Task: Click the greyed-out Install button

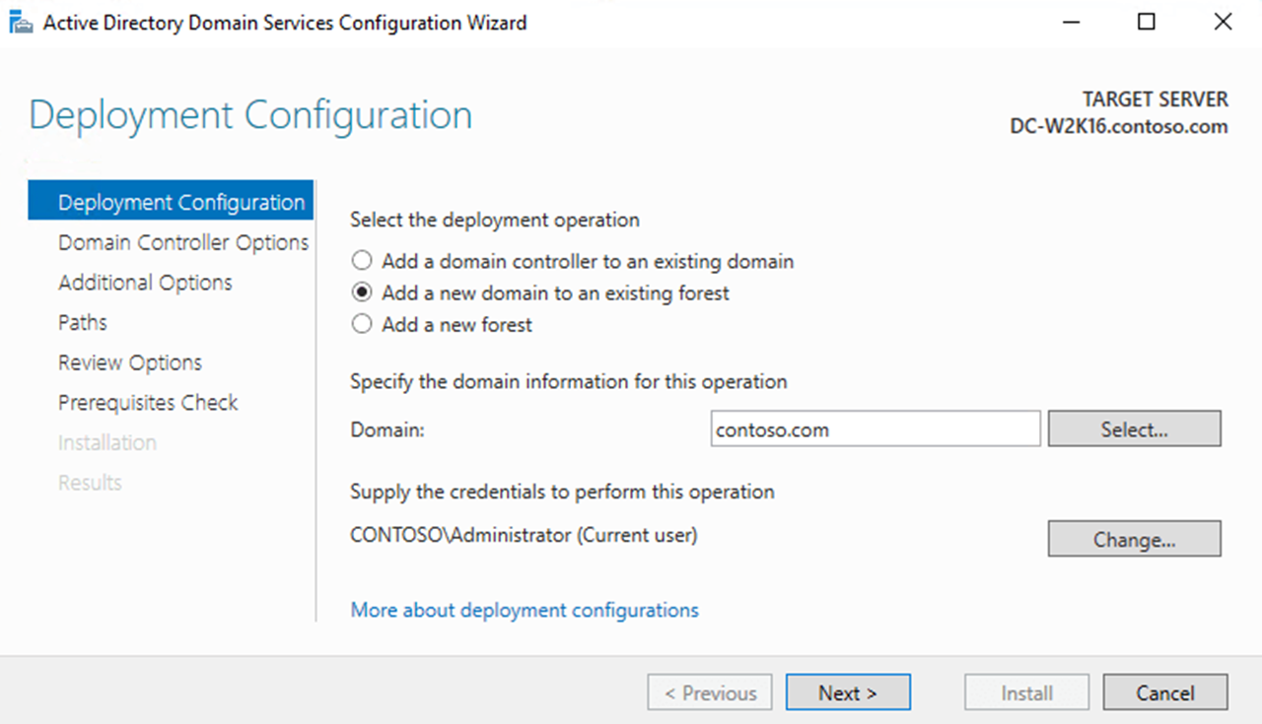Action: (x=1026, y=691)
